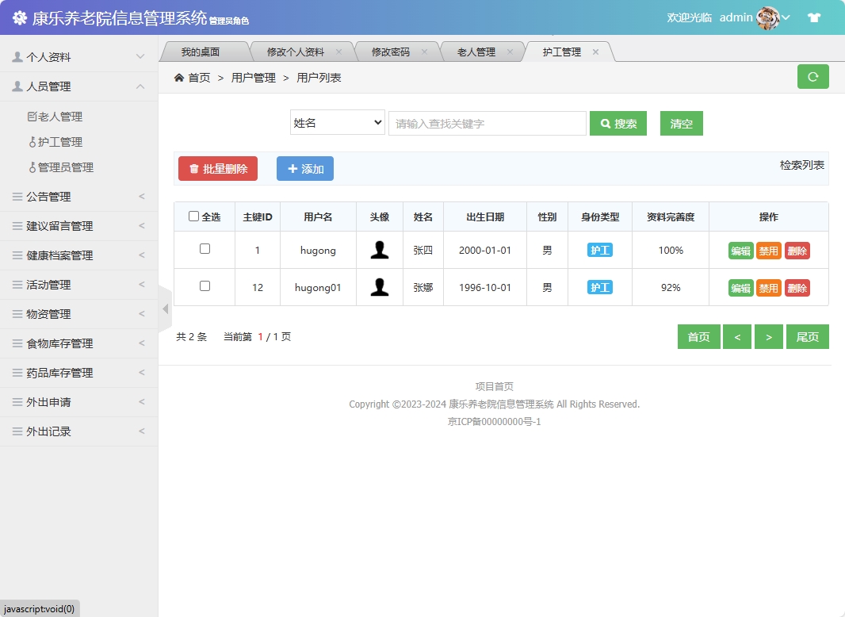Click the cart icon in the top bar
The height and width of the screenshot is (617, 845).
814,17
